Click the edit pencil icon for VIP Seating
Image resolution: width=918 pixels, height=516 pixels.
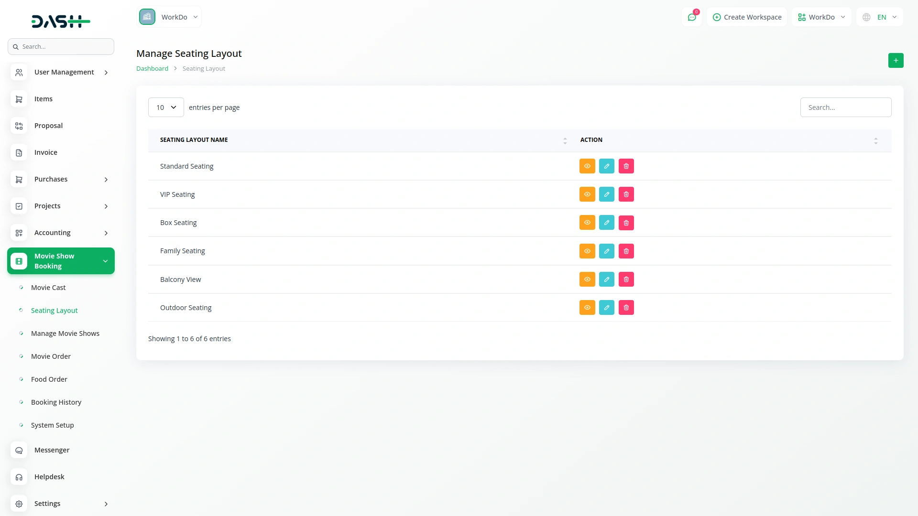(x=606, y=194)
